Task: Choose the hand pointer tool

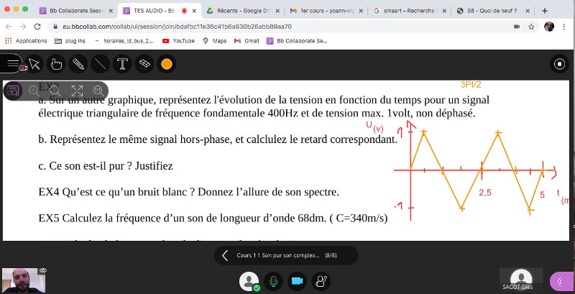Action: pyautogui.click(x=56, y=64)
